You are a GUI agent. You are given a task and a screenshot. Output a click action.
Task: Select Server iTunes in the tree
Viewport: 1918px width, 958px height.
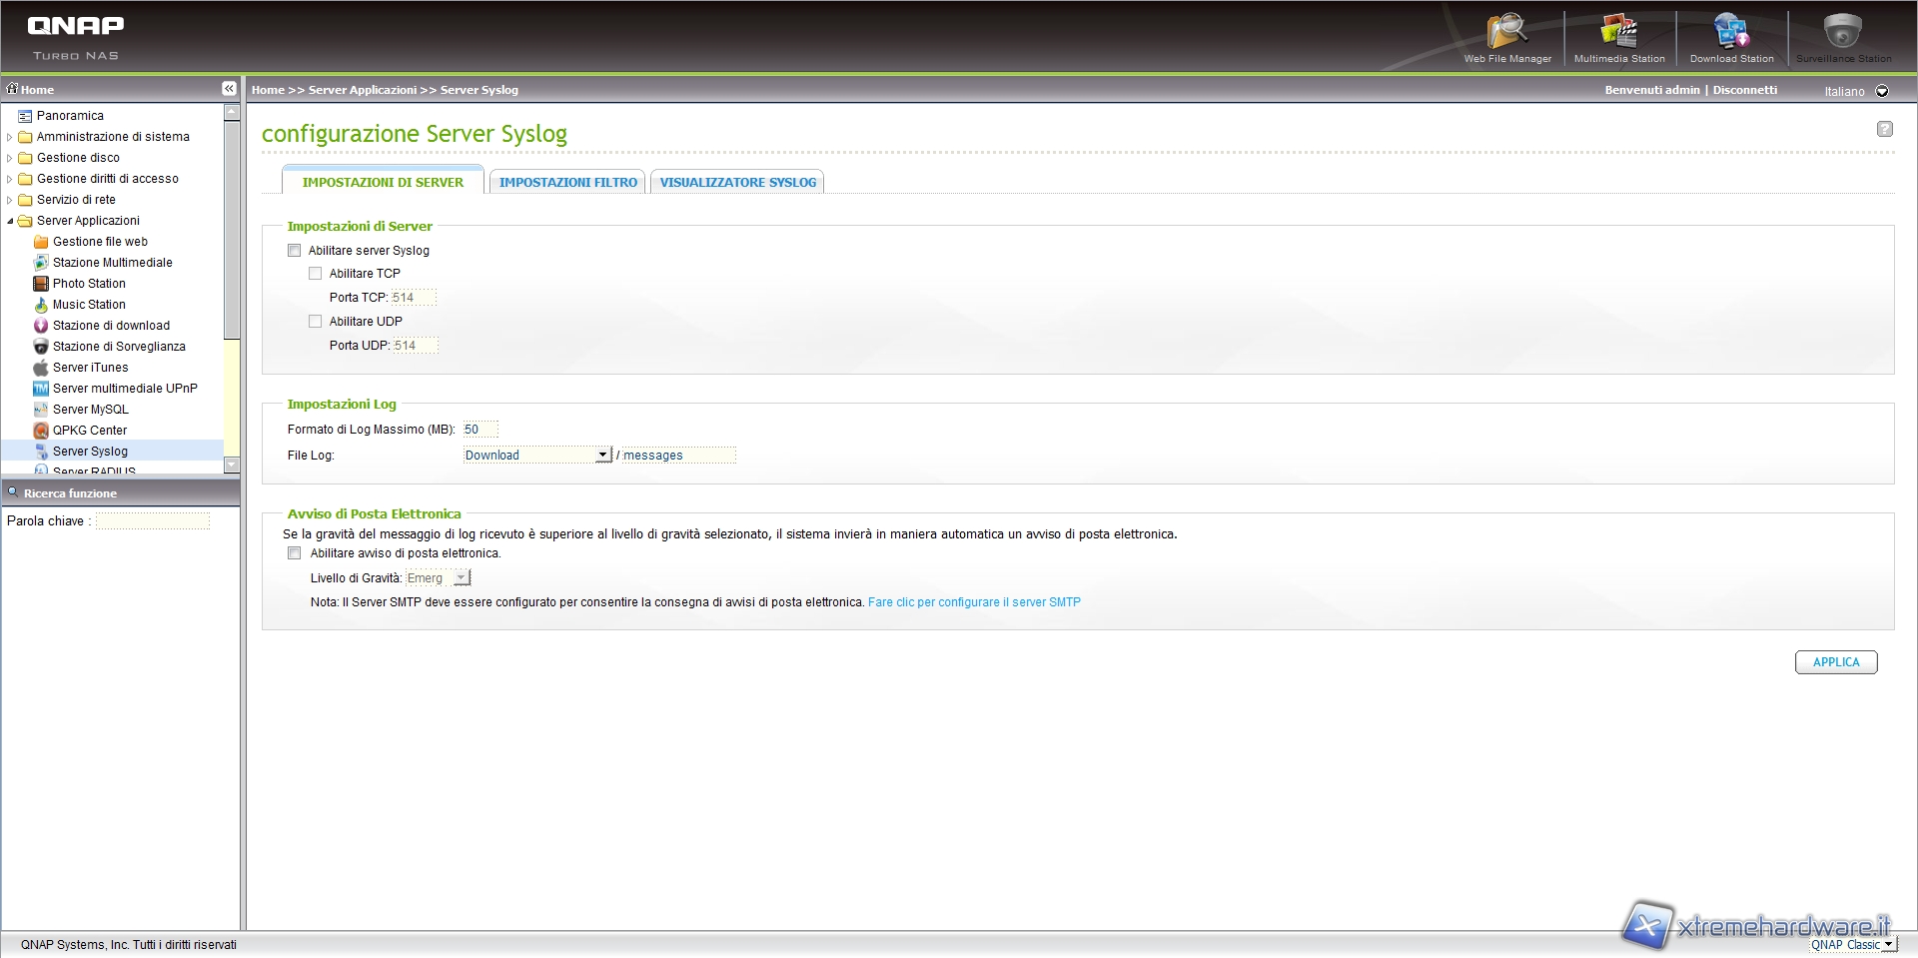(90, 368)
